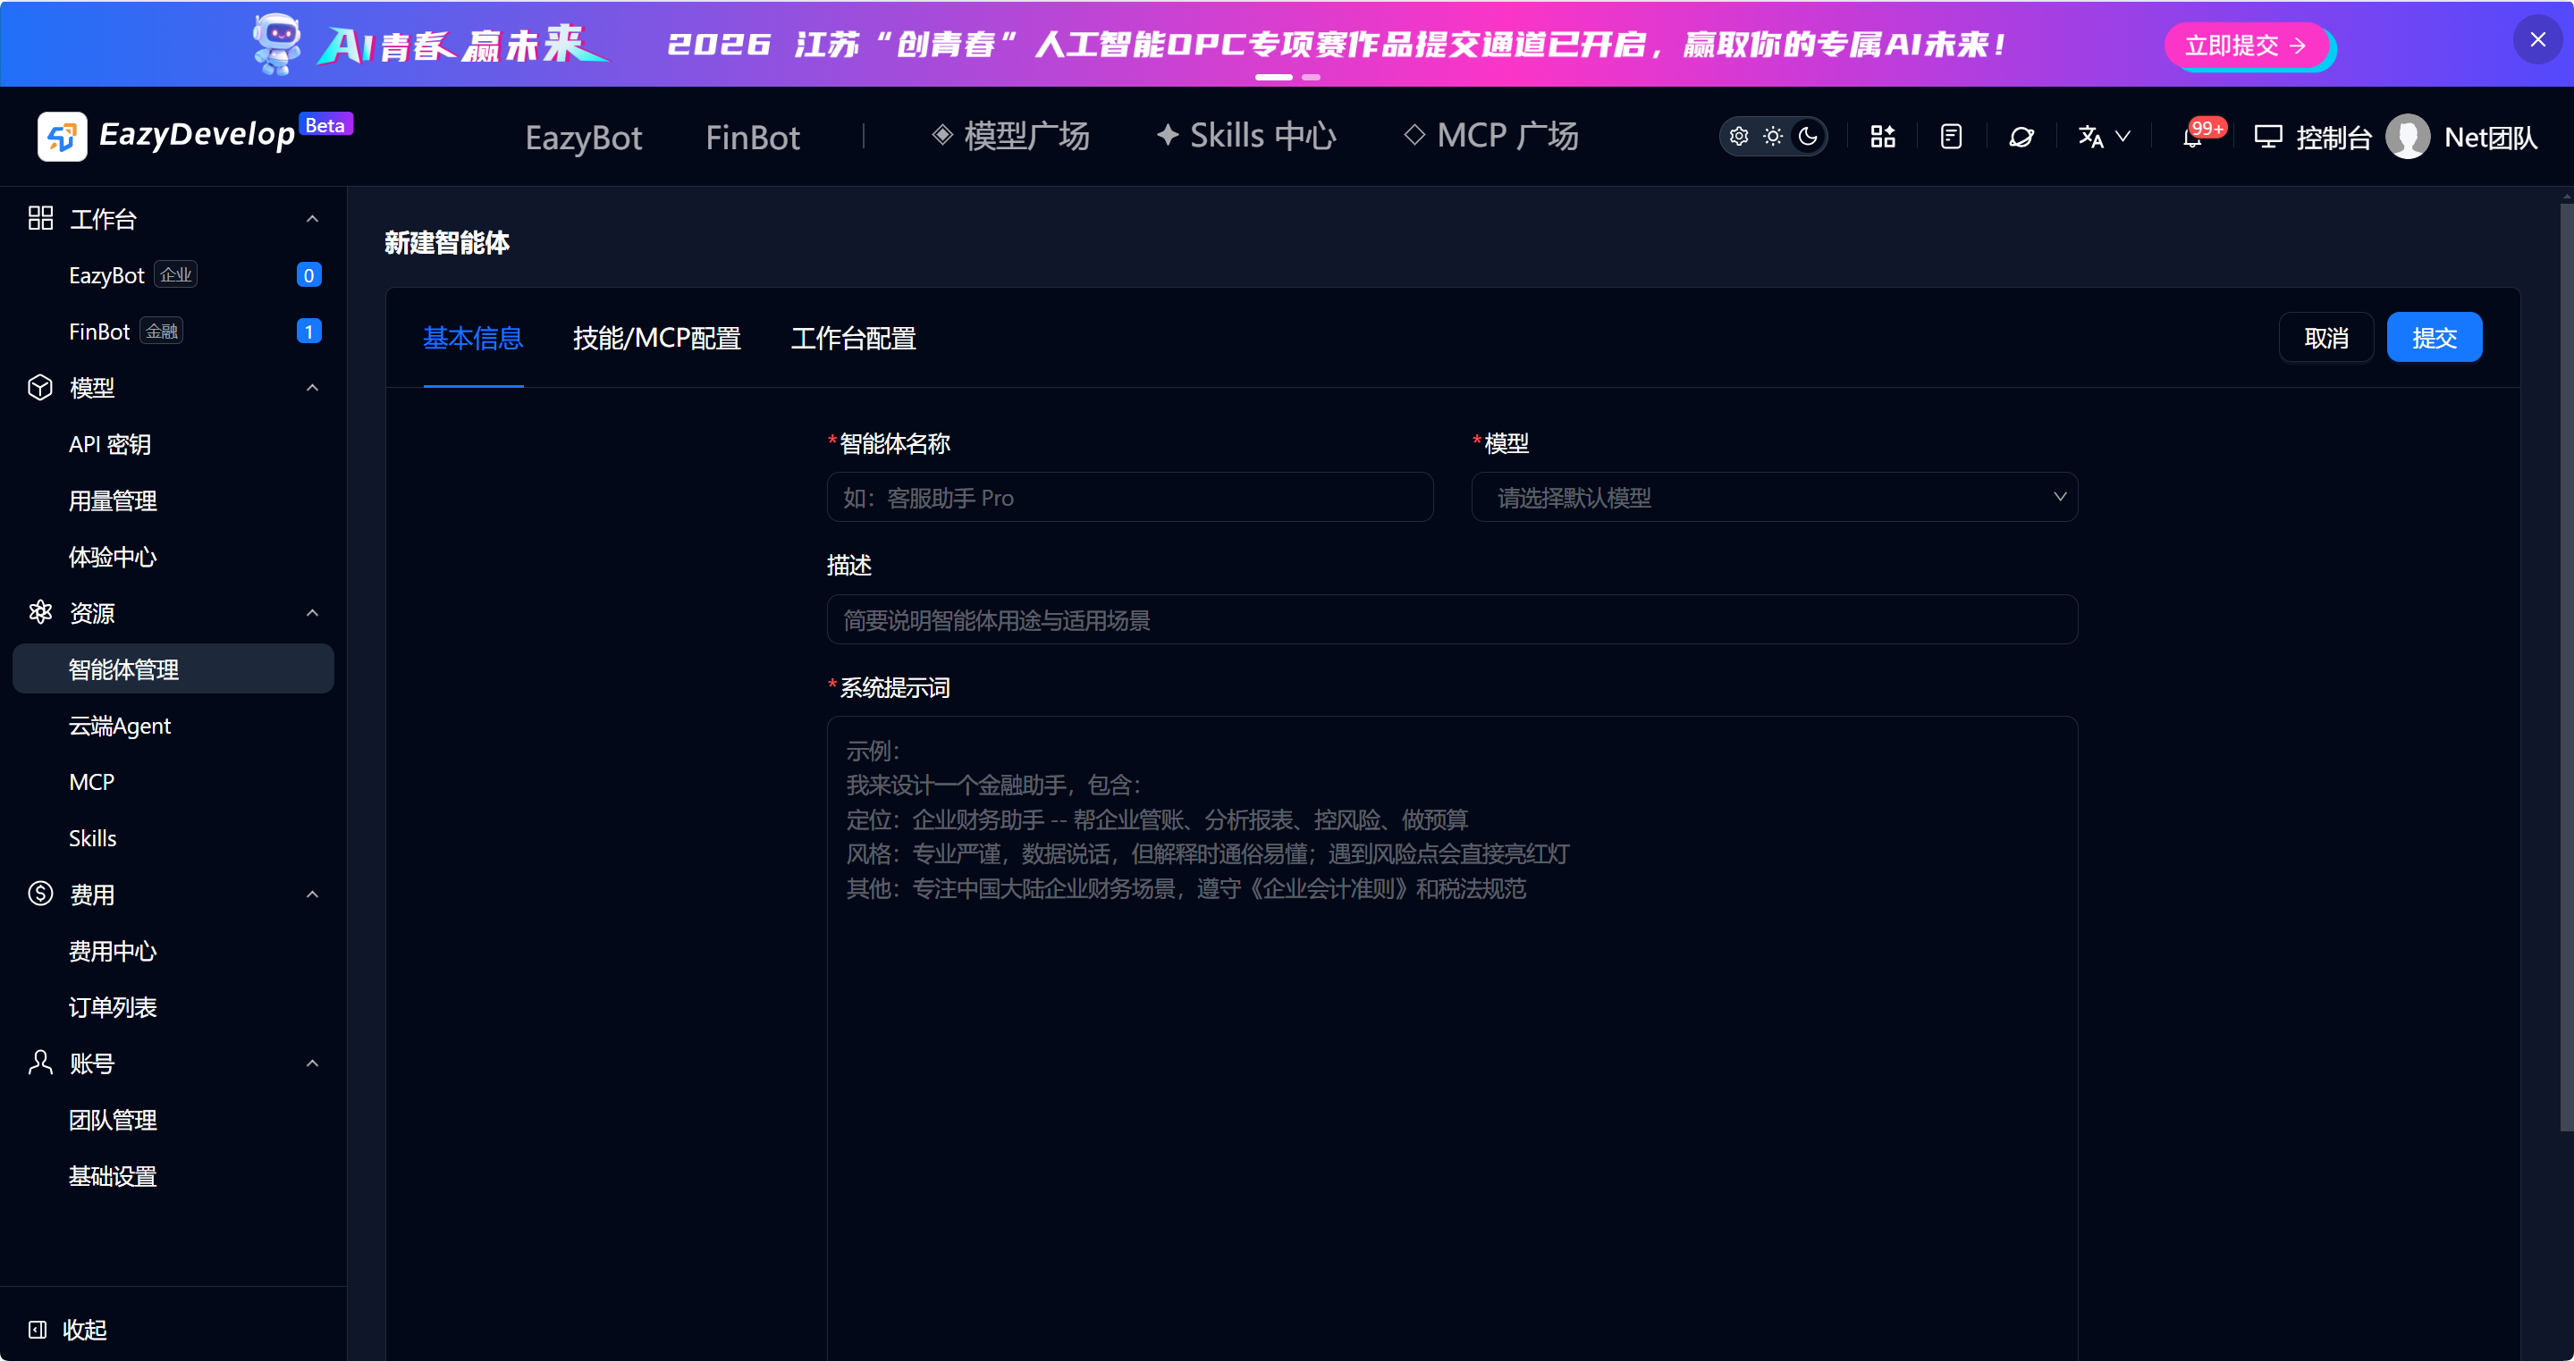Image resolution: width=2574 pixels, height=1361 pixels.
Task: Open EazyBot in the top navigation
Action: click(x=584, y=137)
